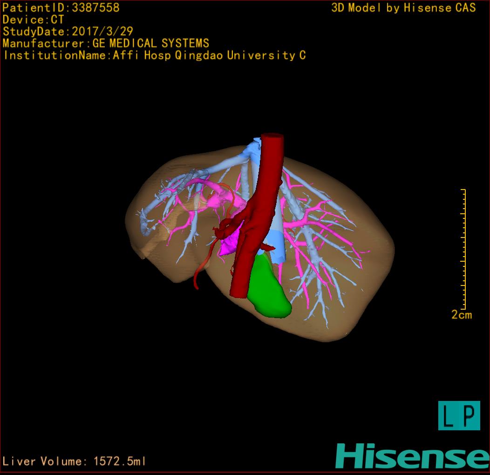Click the StudyDate:2017/3/29 label

tap(68, 32)
